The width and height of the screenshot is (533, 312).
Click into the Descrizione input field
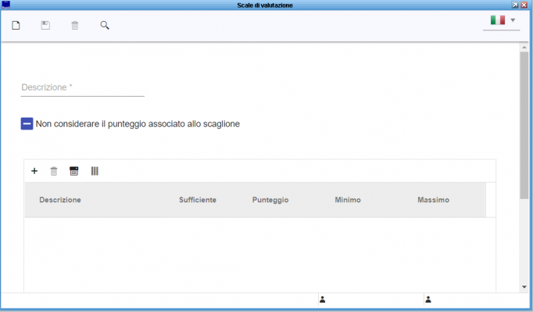pos(83,87)
